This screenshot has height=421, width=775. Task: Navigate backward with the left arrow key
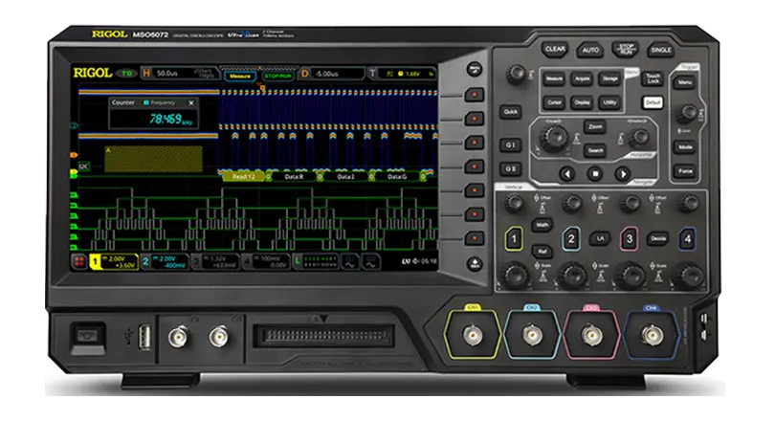[x=567, y=174]
